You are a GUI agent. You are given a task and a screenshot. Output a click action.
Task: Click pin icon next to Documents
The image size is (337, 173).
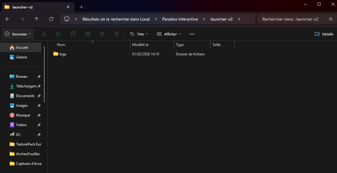point(39,96)
